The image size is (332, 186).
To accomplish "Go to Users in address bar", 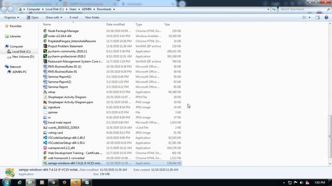I will tap(73, 9).
